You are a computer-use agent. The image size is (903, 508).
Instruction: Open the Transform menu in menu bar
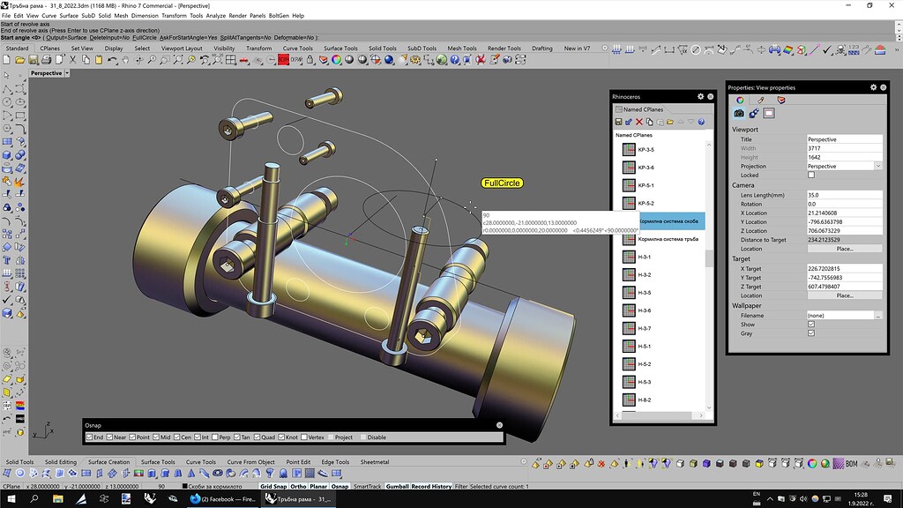click(x=174, y=16)
